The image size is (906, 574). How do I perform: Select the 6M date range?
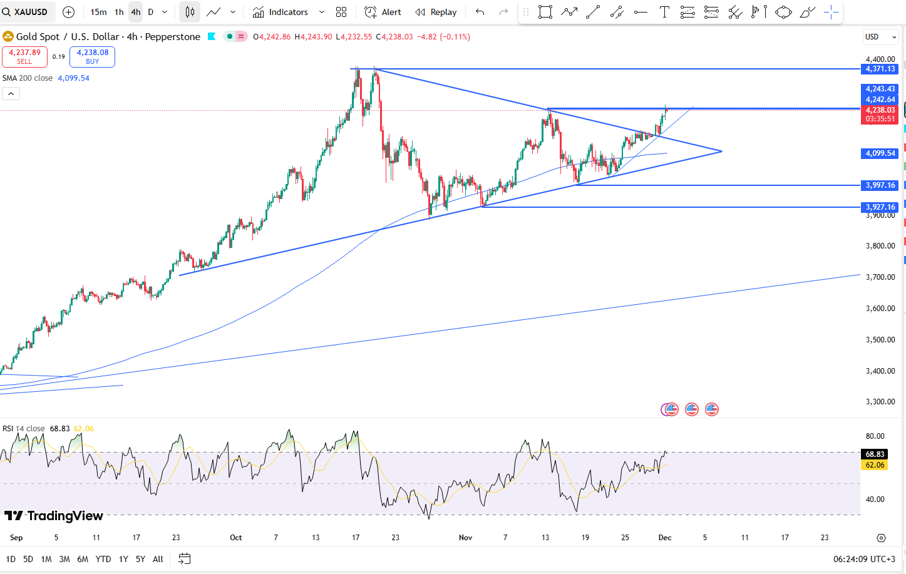pyautogui.click(x=83, y=559)
